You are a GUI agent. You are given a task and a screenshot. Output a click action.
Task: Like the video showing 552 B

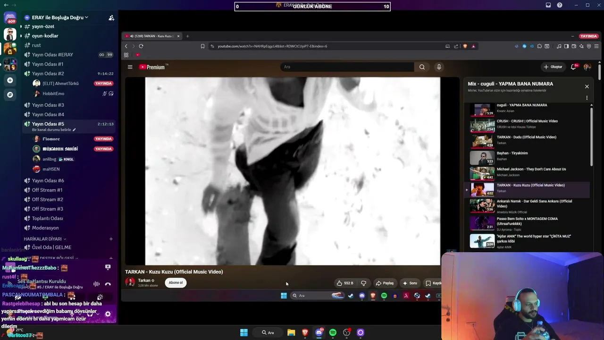click(345, 283)
